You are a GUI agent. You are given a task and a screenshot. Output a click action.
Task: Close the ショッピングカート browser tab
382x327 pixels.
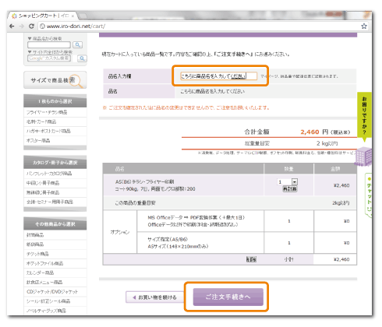click(73, 16)
